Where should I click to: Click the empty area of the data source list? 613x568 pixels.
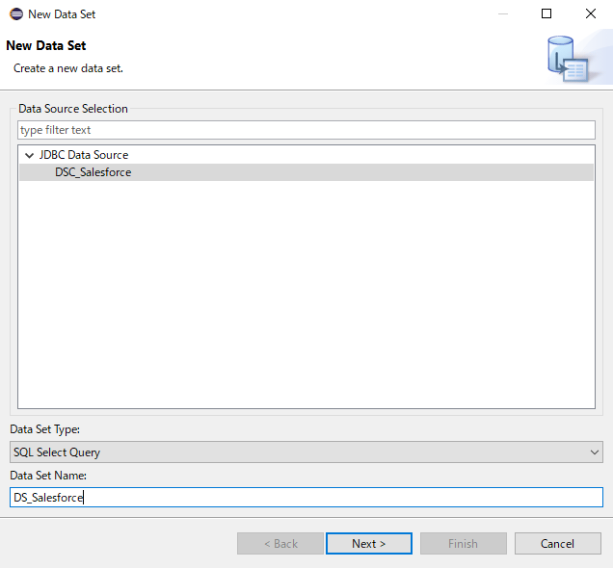[x=306, y=293]
